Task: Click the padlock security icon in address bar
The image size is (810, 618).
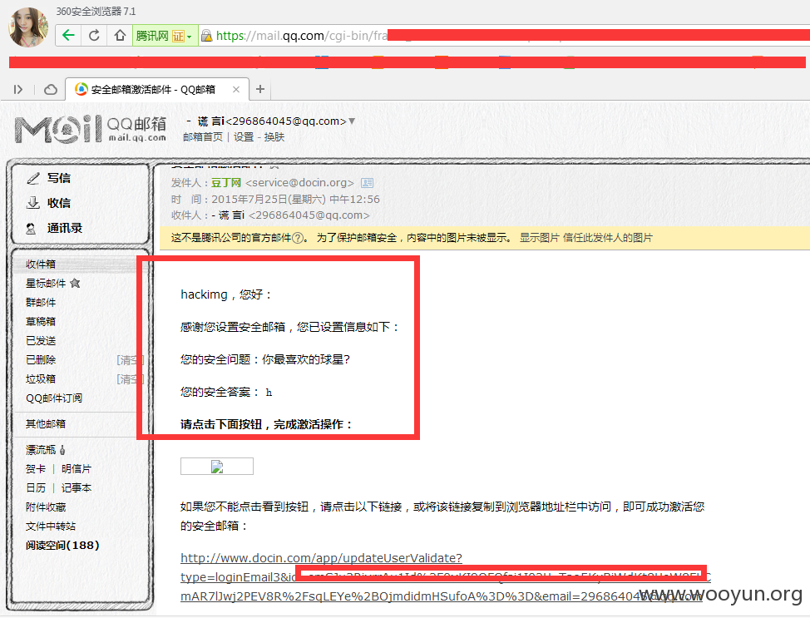Action: [x=206, y=35]
